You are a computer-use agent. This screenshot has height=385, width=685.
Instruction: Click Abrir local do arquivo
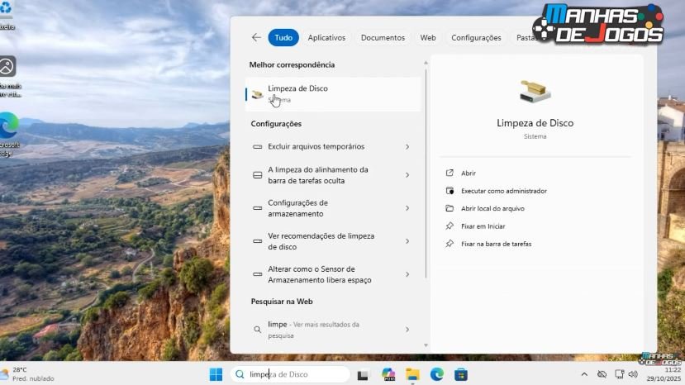492,208
